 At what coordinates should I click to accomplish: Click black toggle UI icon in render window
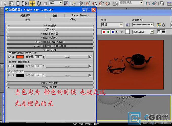[163, 32]
